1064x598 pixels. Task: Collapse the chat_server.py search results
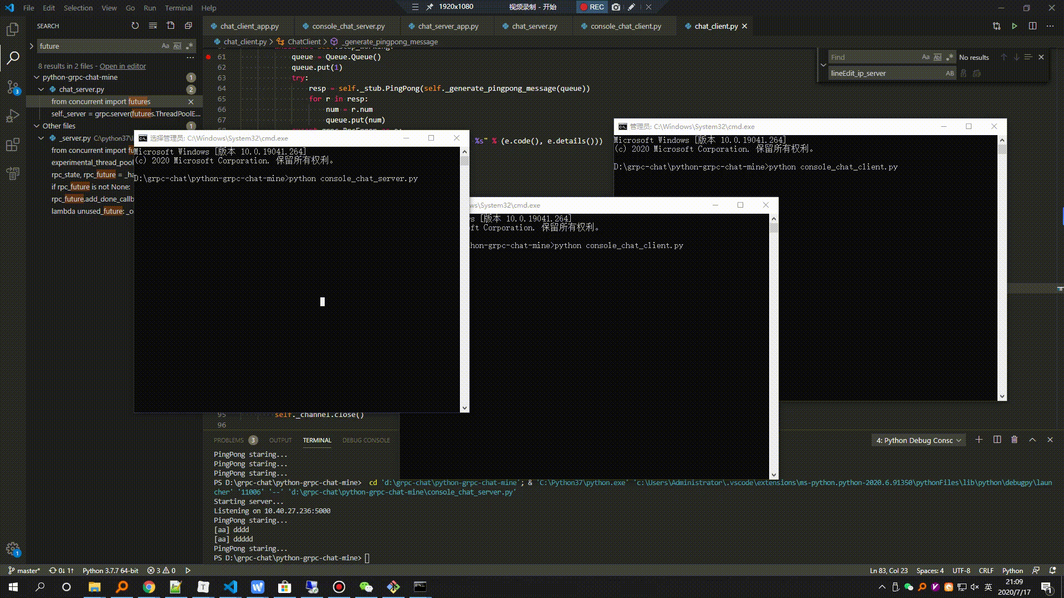click(x=41, y=89)
